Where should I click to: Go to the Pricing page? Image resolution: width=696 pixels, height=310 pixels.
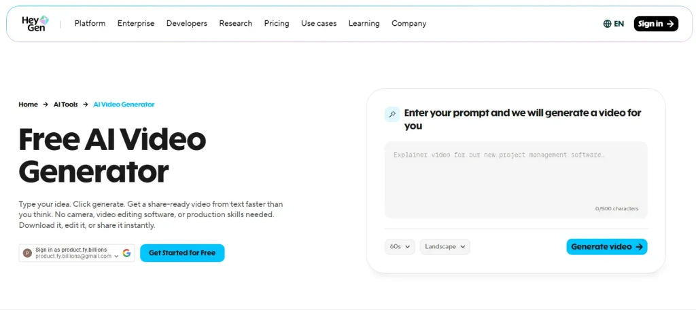pos(277,24)
